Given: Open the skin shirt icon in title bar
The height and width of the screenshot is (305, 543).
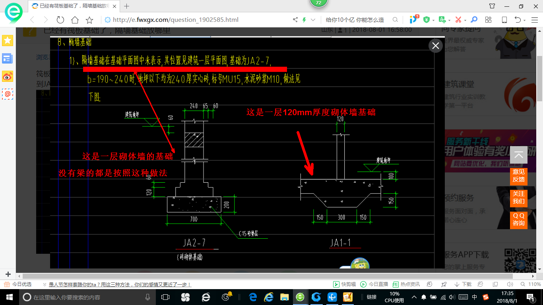Looking at the screenshot, I should (492, 6).
